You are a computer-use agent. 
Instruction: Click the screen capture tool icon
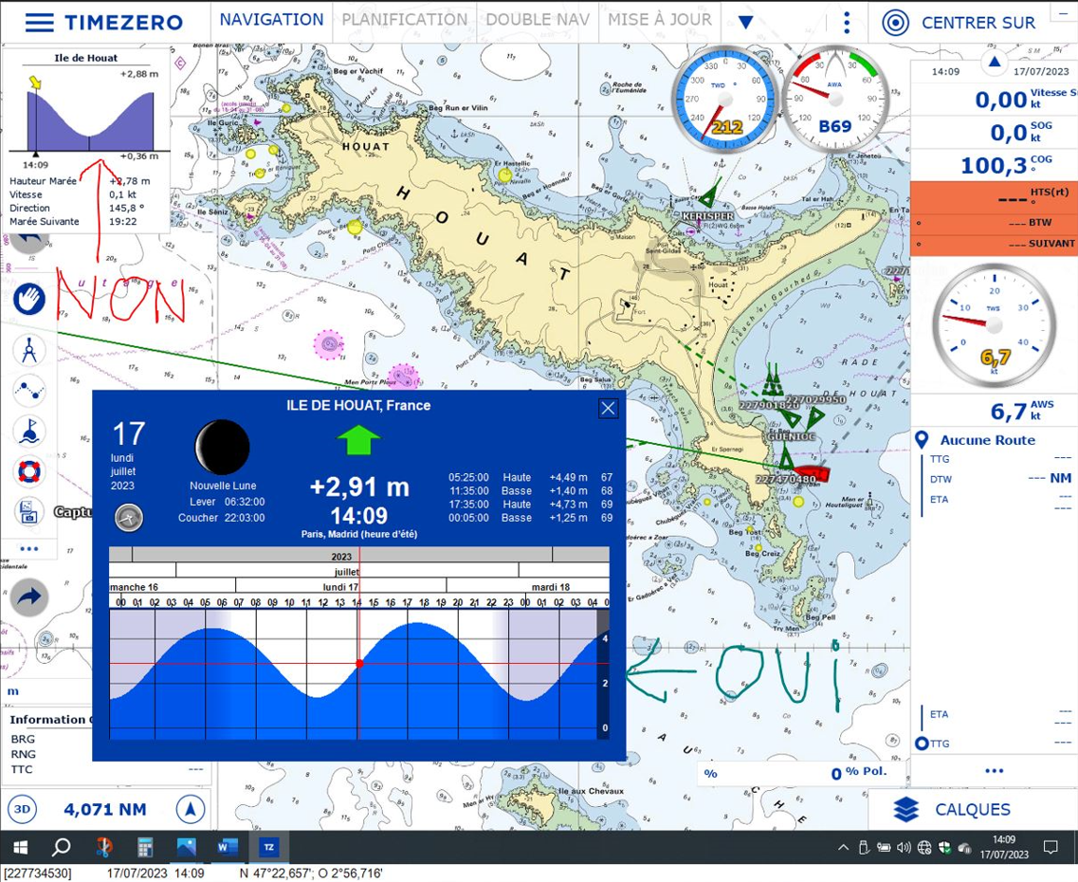coord(28,512)
